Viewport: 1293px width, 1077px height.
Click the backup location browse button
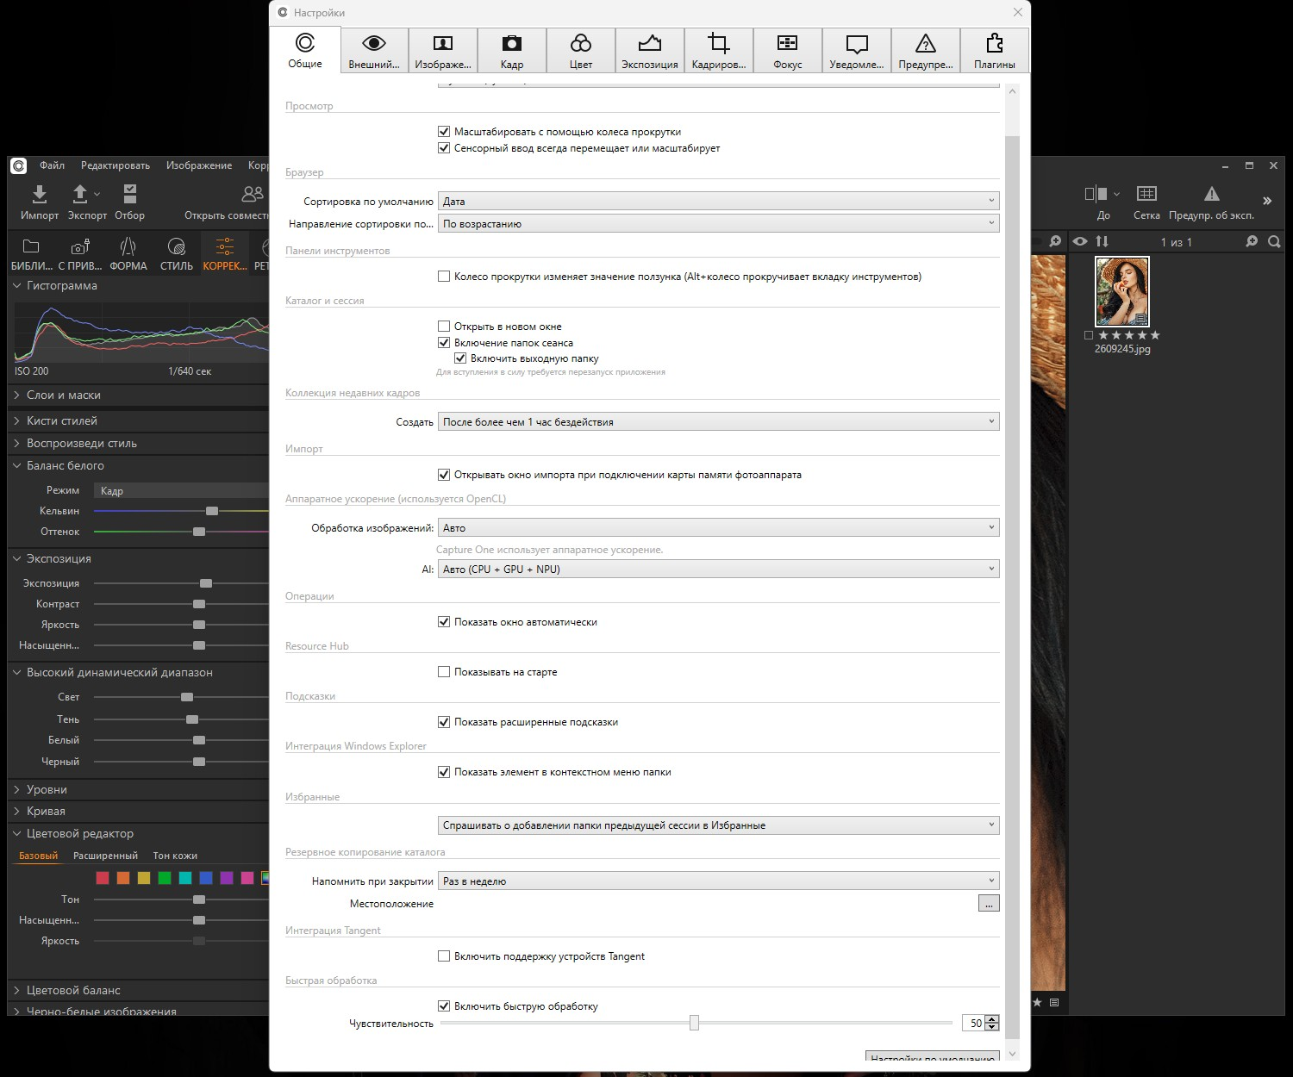point(989,904)
